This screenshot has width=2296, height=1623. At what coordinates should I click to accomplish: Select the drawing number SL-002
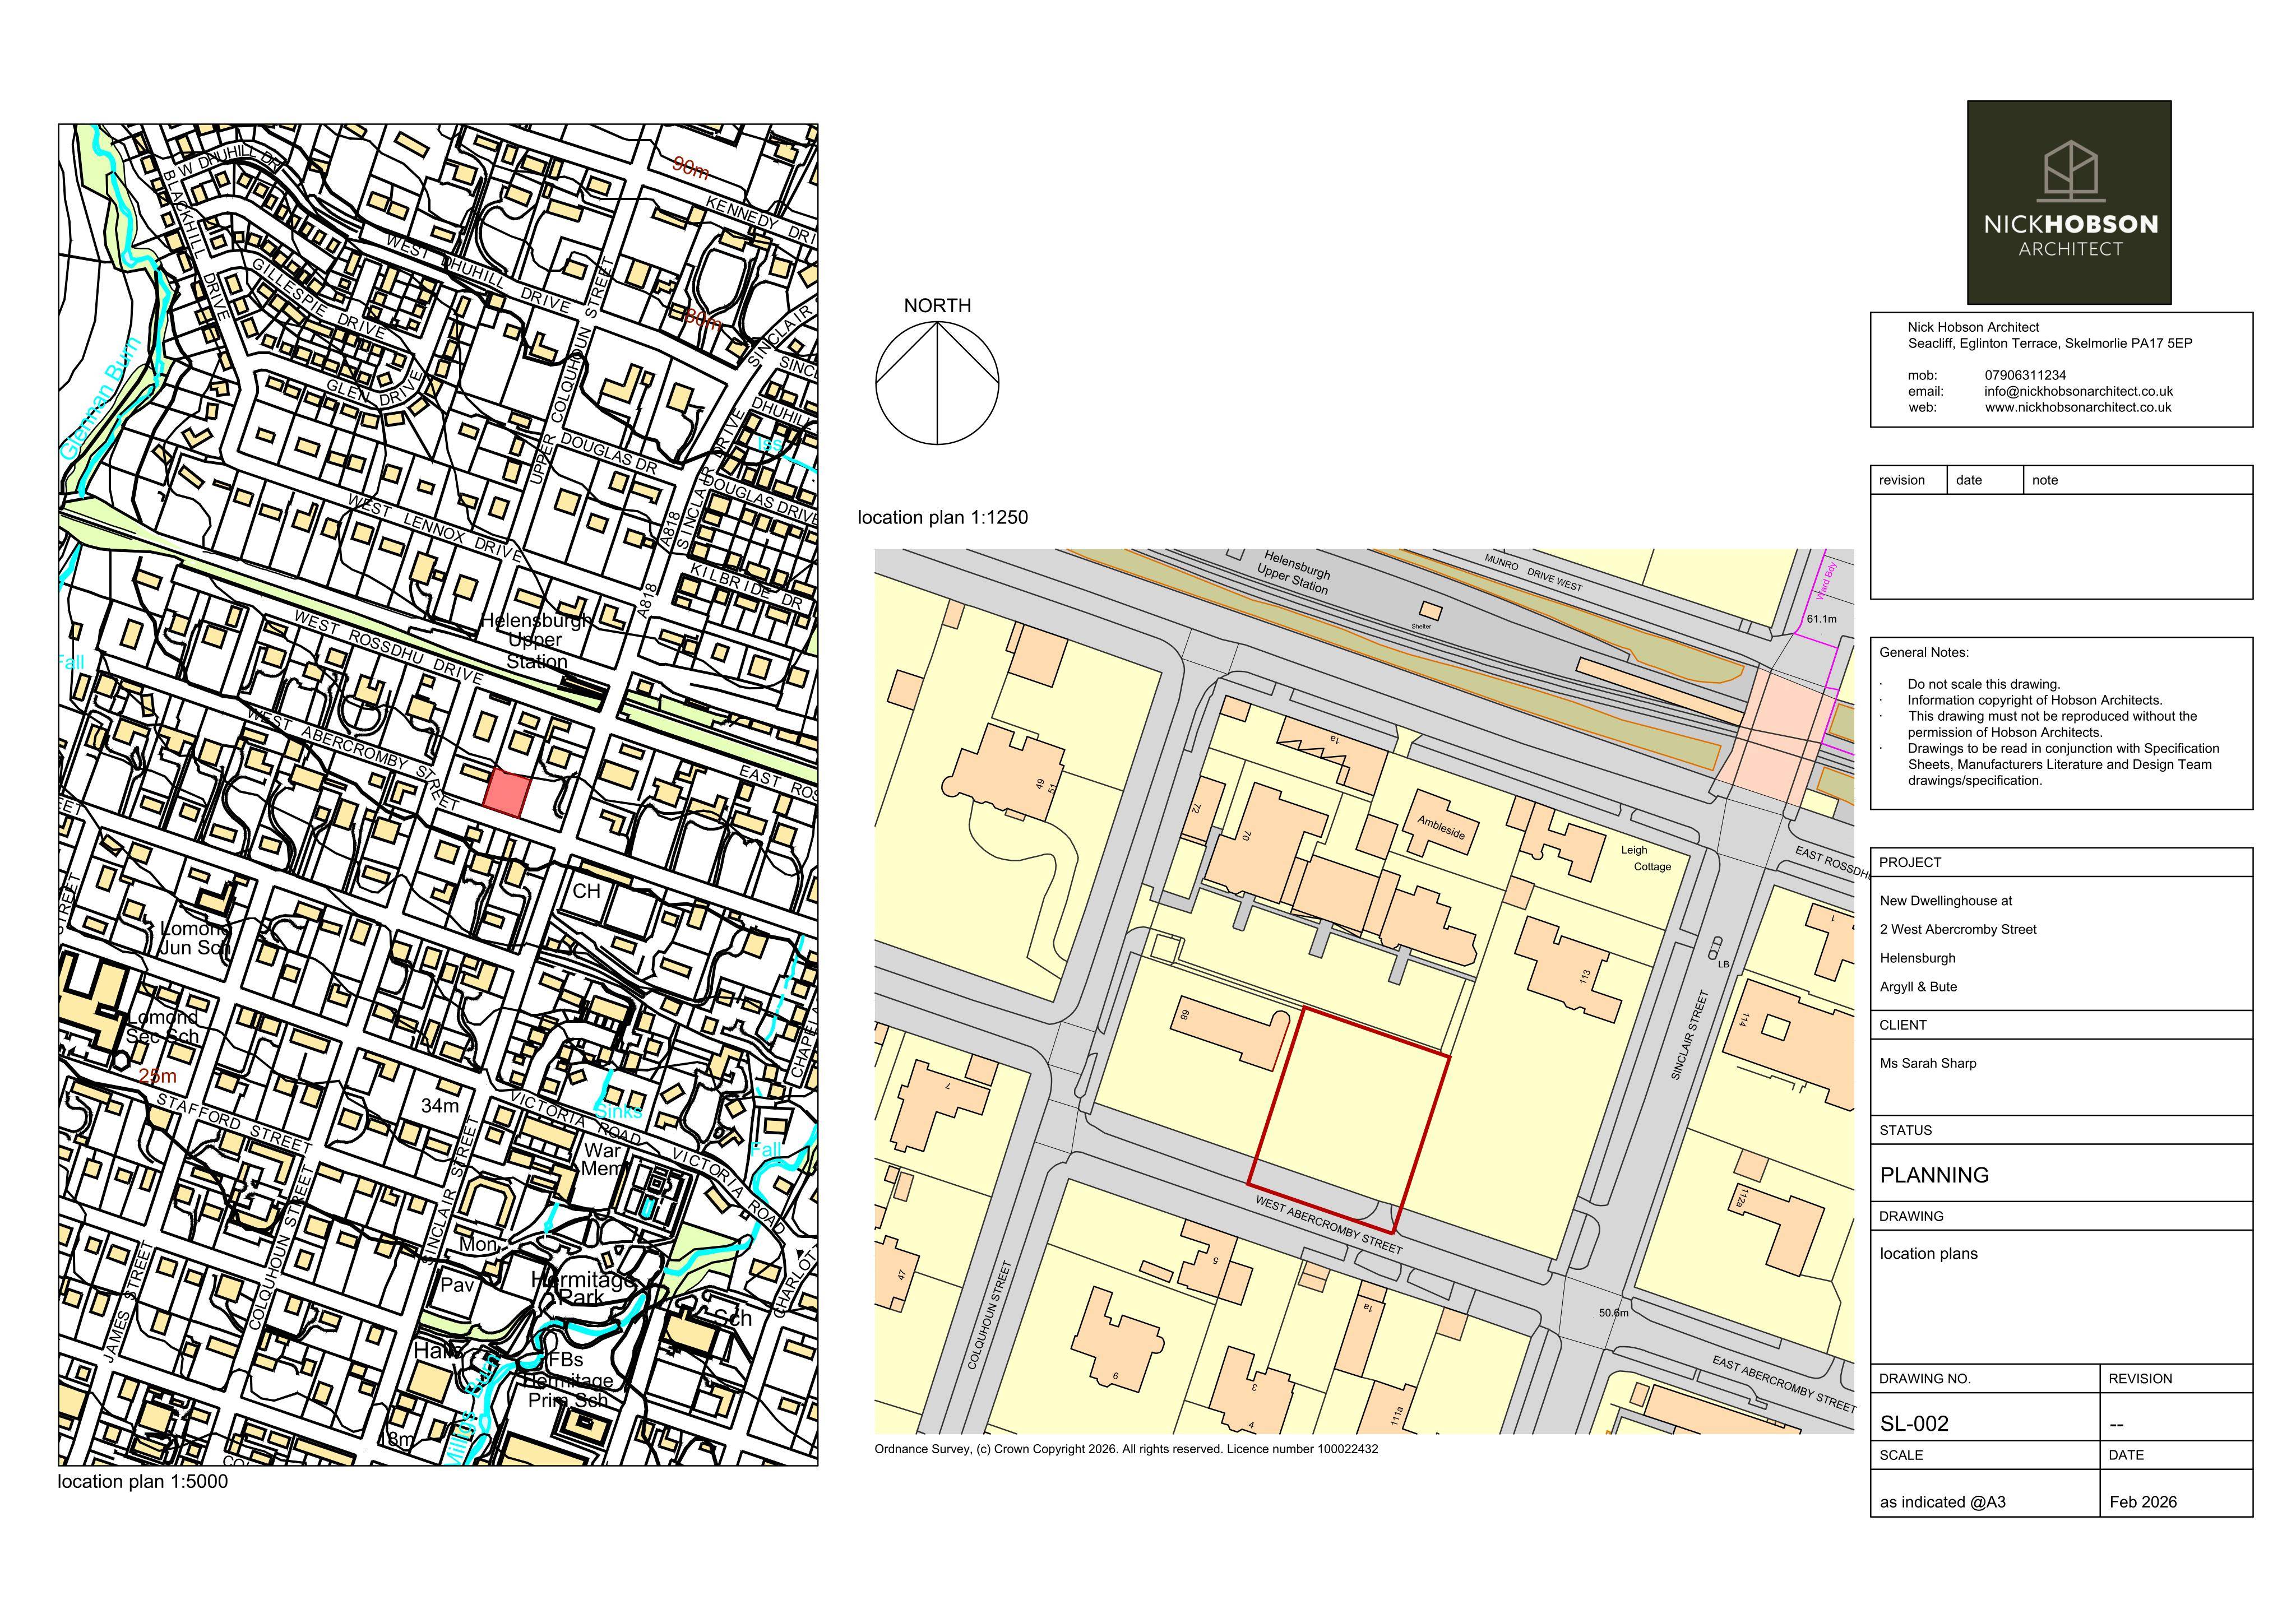pos(1914,1423)
